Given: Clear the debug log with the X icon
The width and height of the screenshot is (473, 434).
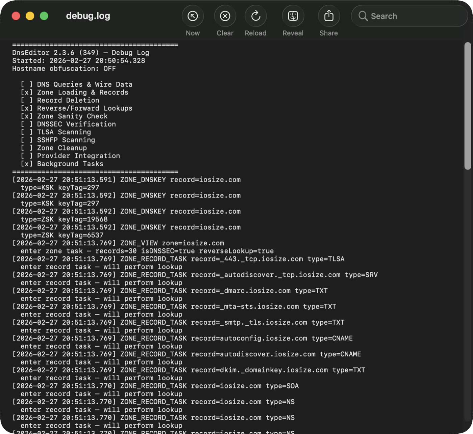Looking at the screenshot, I should click(225, 16).
